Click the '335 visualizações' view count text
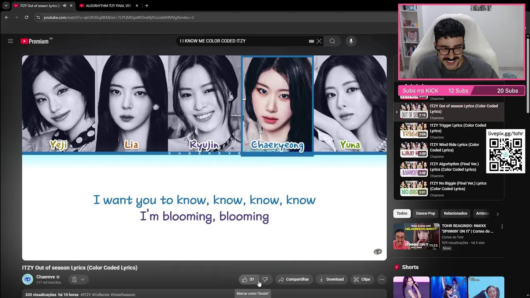 pos(41,295)
